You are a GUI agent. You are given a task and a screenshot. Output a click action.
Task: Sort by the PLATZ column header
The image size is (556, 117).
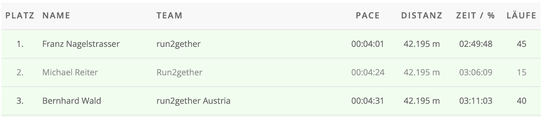click(x=20, y=16)
